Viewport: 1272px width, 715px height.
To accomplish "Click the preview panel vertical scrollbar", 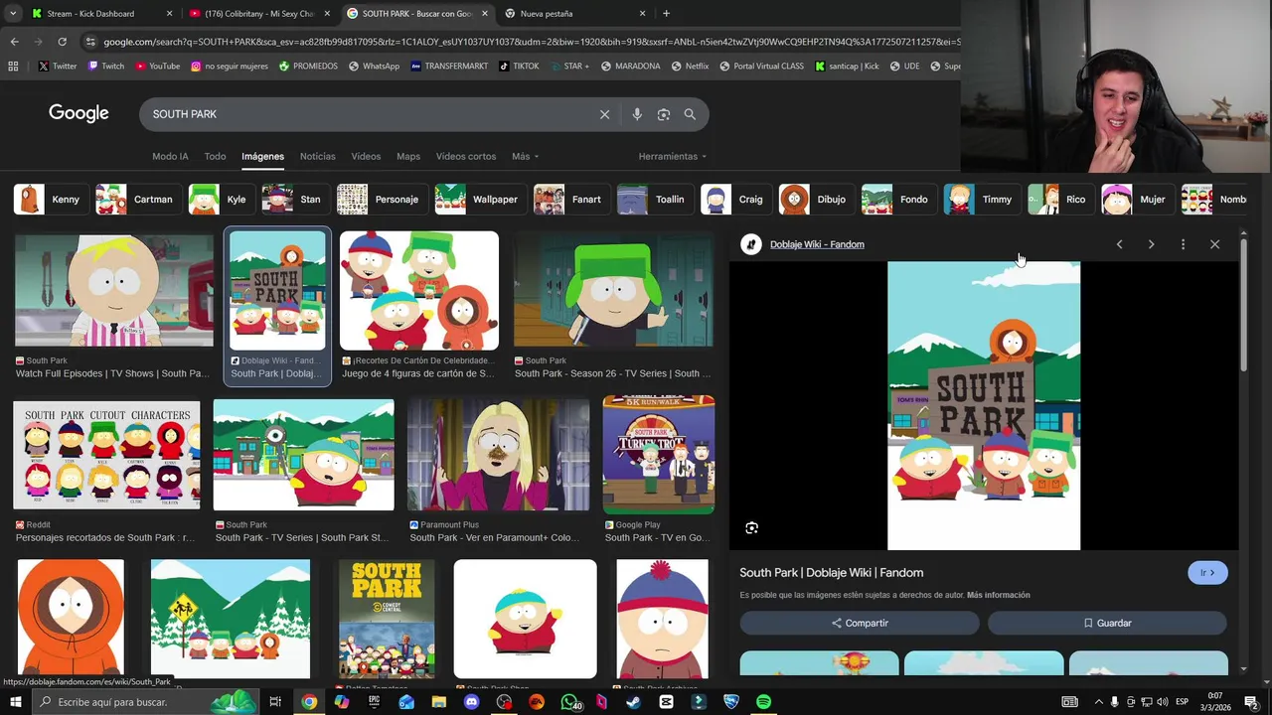I will [x=1243, y=303].
